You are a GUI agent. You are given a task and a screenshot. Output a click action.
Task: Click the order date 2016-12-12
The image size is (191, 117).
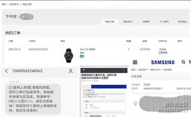coord(14,49)
